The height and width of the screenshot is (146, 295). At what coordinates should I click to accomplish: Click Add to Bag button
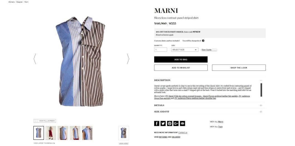pos(181,59)
